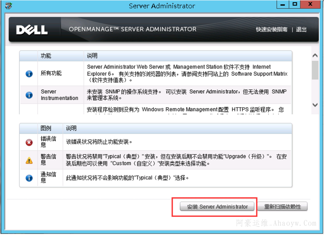Viewport: 324px width, 235px height.
Task: Click the 图例 column header
Action: (x=46, y=128)
